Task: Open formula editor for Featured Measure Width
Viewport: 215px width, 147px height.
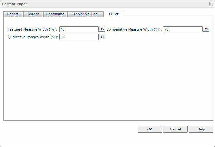Action: point(102,29)
